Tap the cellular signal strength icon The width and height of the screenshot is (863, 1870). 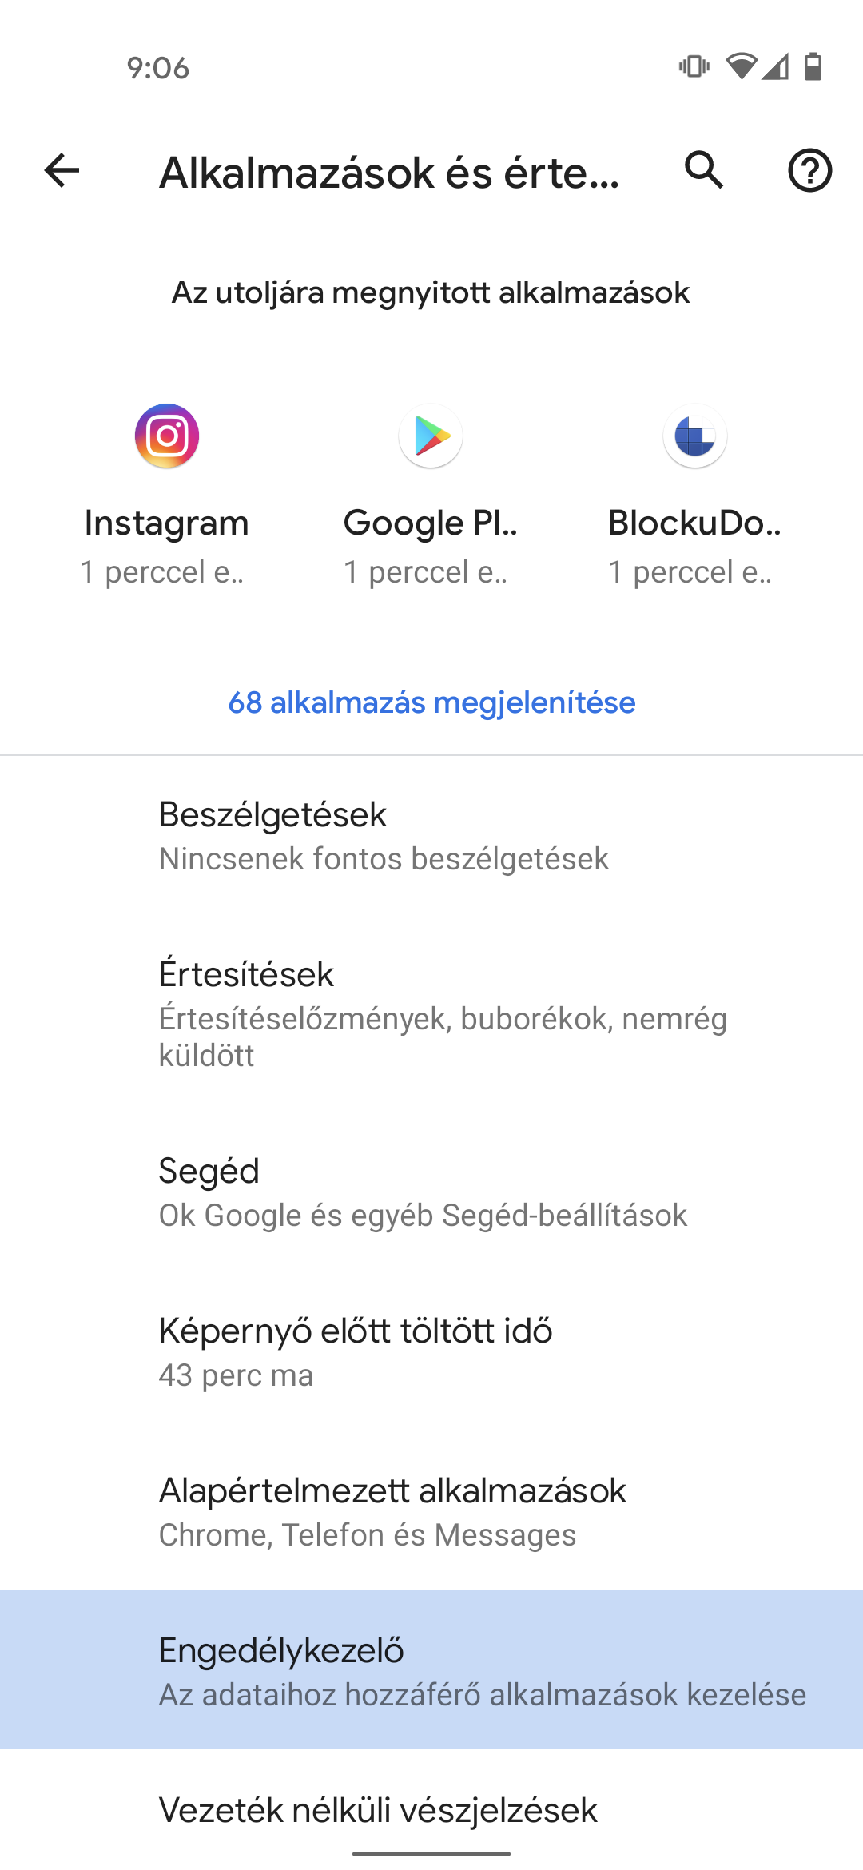(x=775, y=66)
